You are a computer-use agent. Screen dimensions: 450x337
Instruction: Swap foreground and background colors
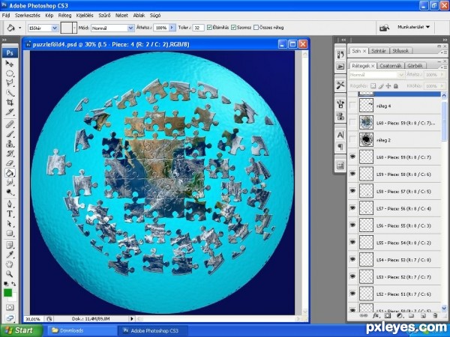tap(13, 284)
